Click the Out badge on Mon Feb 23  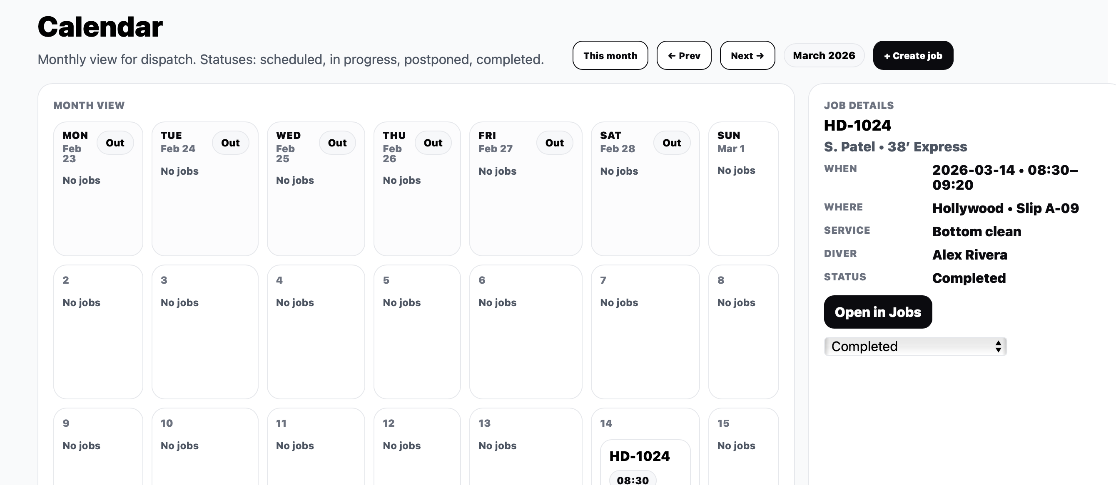[x=115, y=143]
